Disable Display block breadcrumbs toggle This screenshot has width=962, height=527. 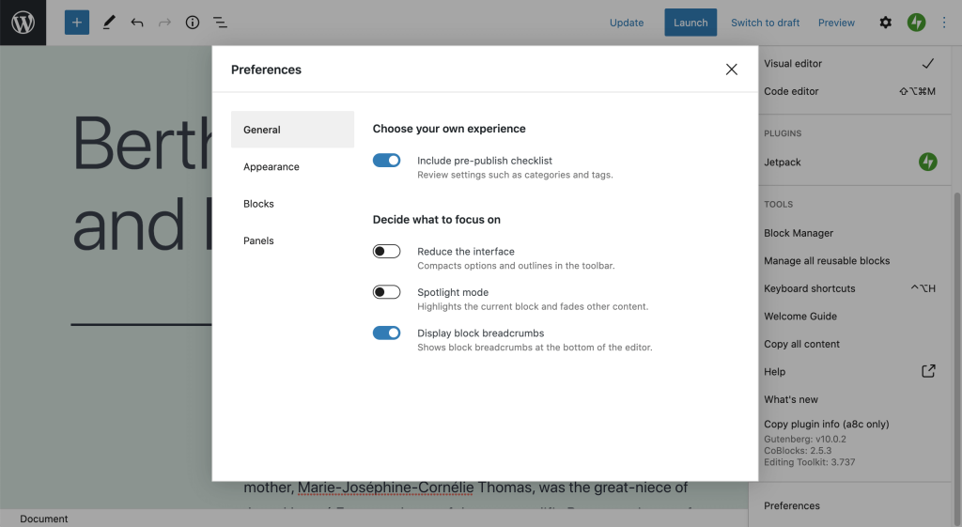[387, 333]
